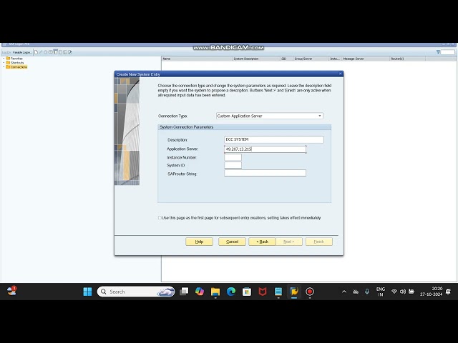The image size is (458, 343).
Task: Click the New Item icon in SAP Logon toolbar
Action: click(x=36, y=52)
